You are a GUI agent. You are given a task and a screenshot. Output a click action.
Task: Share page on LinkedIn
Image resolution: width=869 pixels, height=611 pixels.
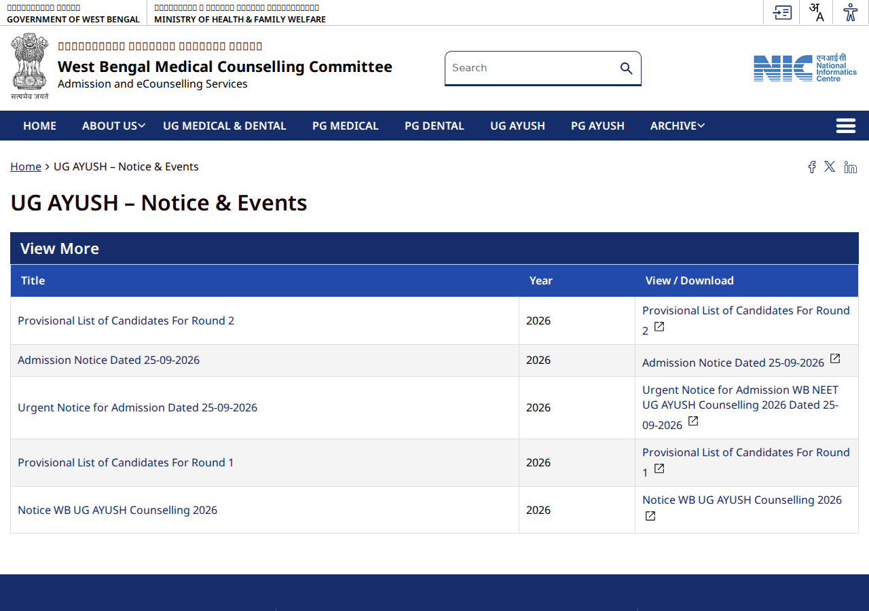(850, 167)
